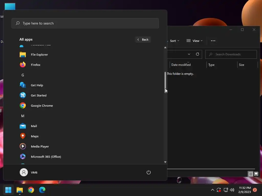Jump to the M letter index
The image size is (262, 196).
click(x=23, y=116)
